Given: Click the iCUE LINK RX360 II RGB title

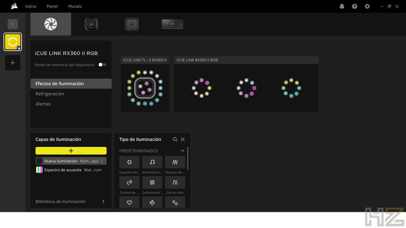Looking at the screenshot, I should [x=66, y=53].
